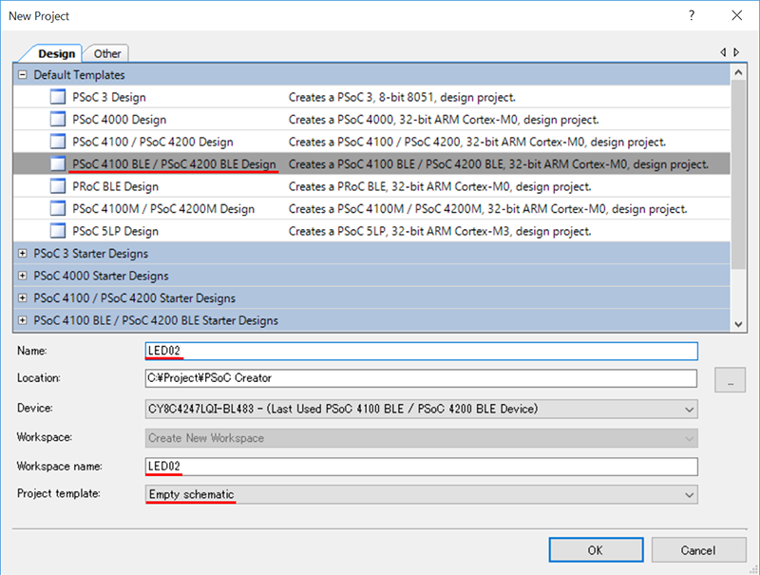The height and width of the screenshot is (575, 760).
Task: Open the Workspace dropdown
Action: click(x=689, y=438)
